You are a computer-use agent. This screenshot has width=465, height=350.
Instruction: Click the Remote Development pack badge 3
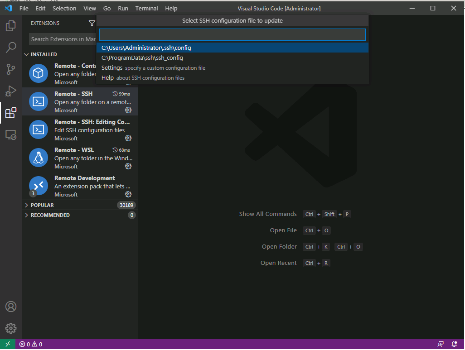33,193
